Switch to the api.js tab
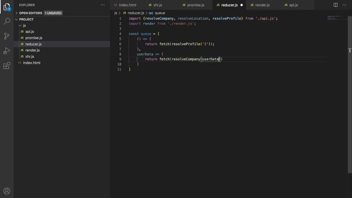Viewport: 352px width, 198px height. pyautogui.click(x=297, y=5)
